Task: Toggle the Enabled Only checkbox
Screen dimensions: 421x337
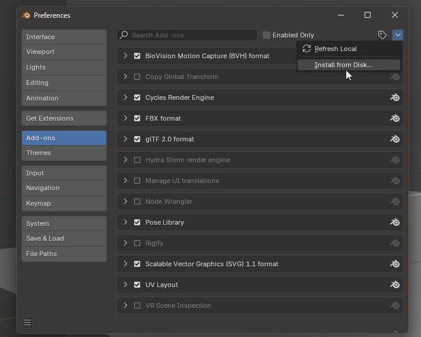Action: [x=267, y=35]
